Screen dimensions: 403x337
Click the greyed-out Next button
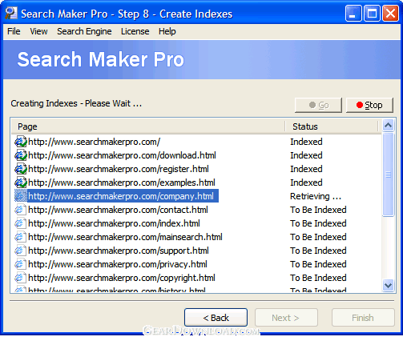tap(286, 318)
